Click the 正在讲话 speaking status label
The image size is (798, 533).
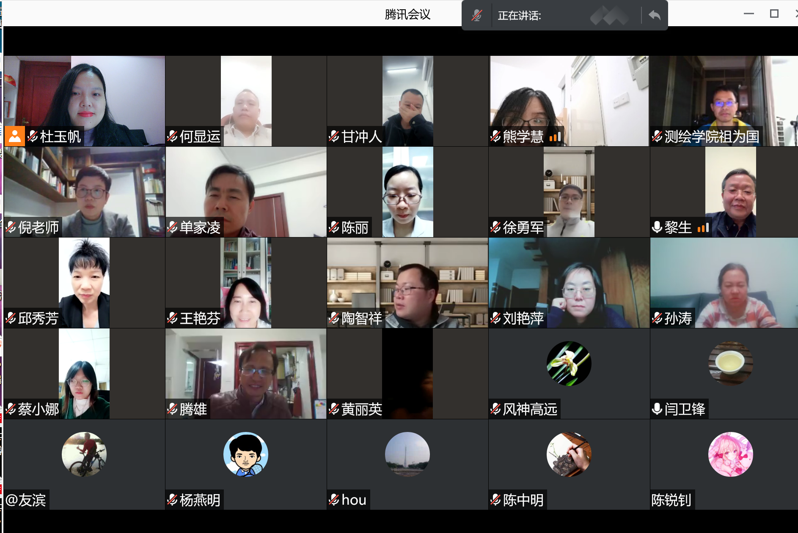pos(519,16)
